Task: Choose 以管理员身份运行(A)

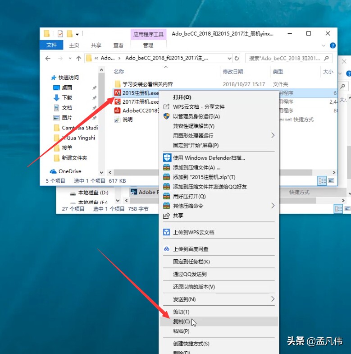Action: tap(219, 116)
